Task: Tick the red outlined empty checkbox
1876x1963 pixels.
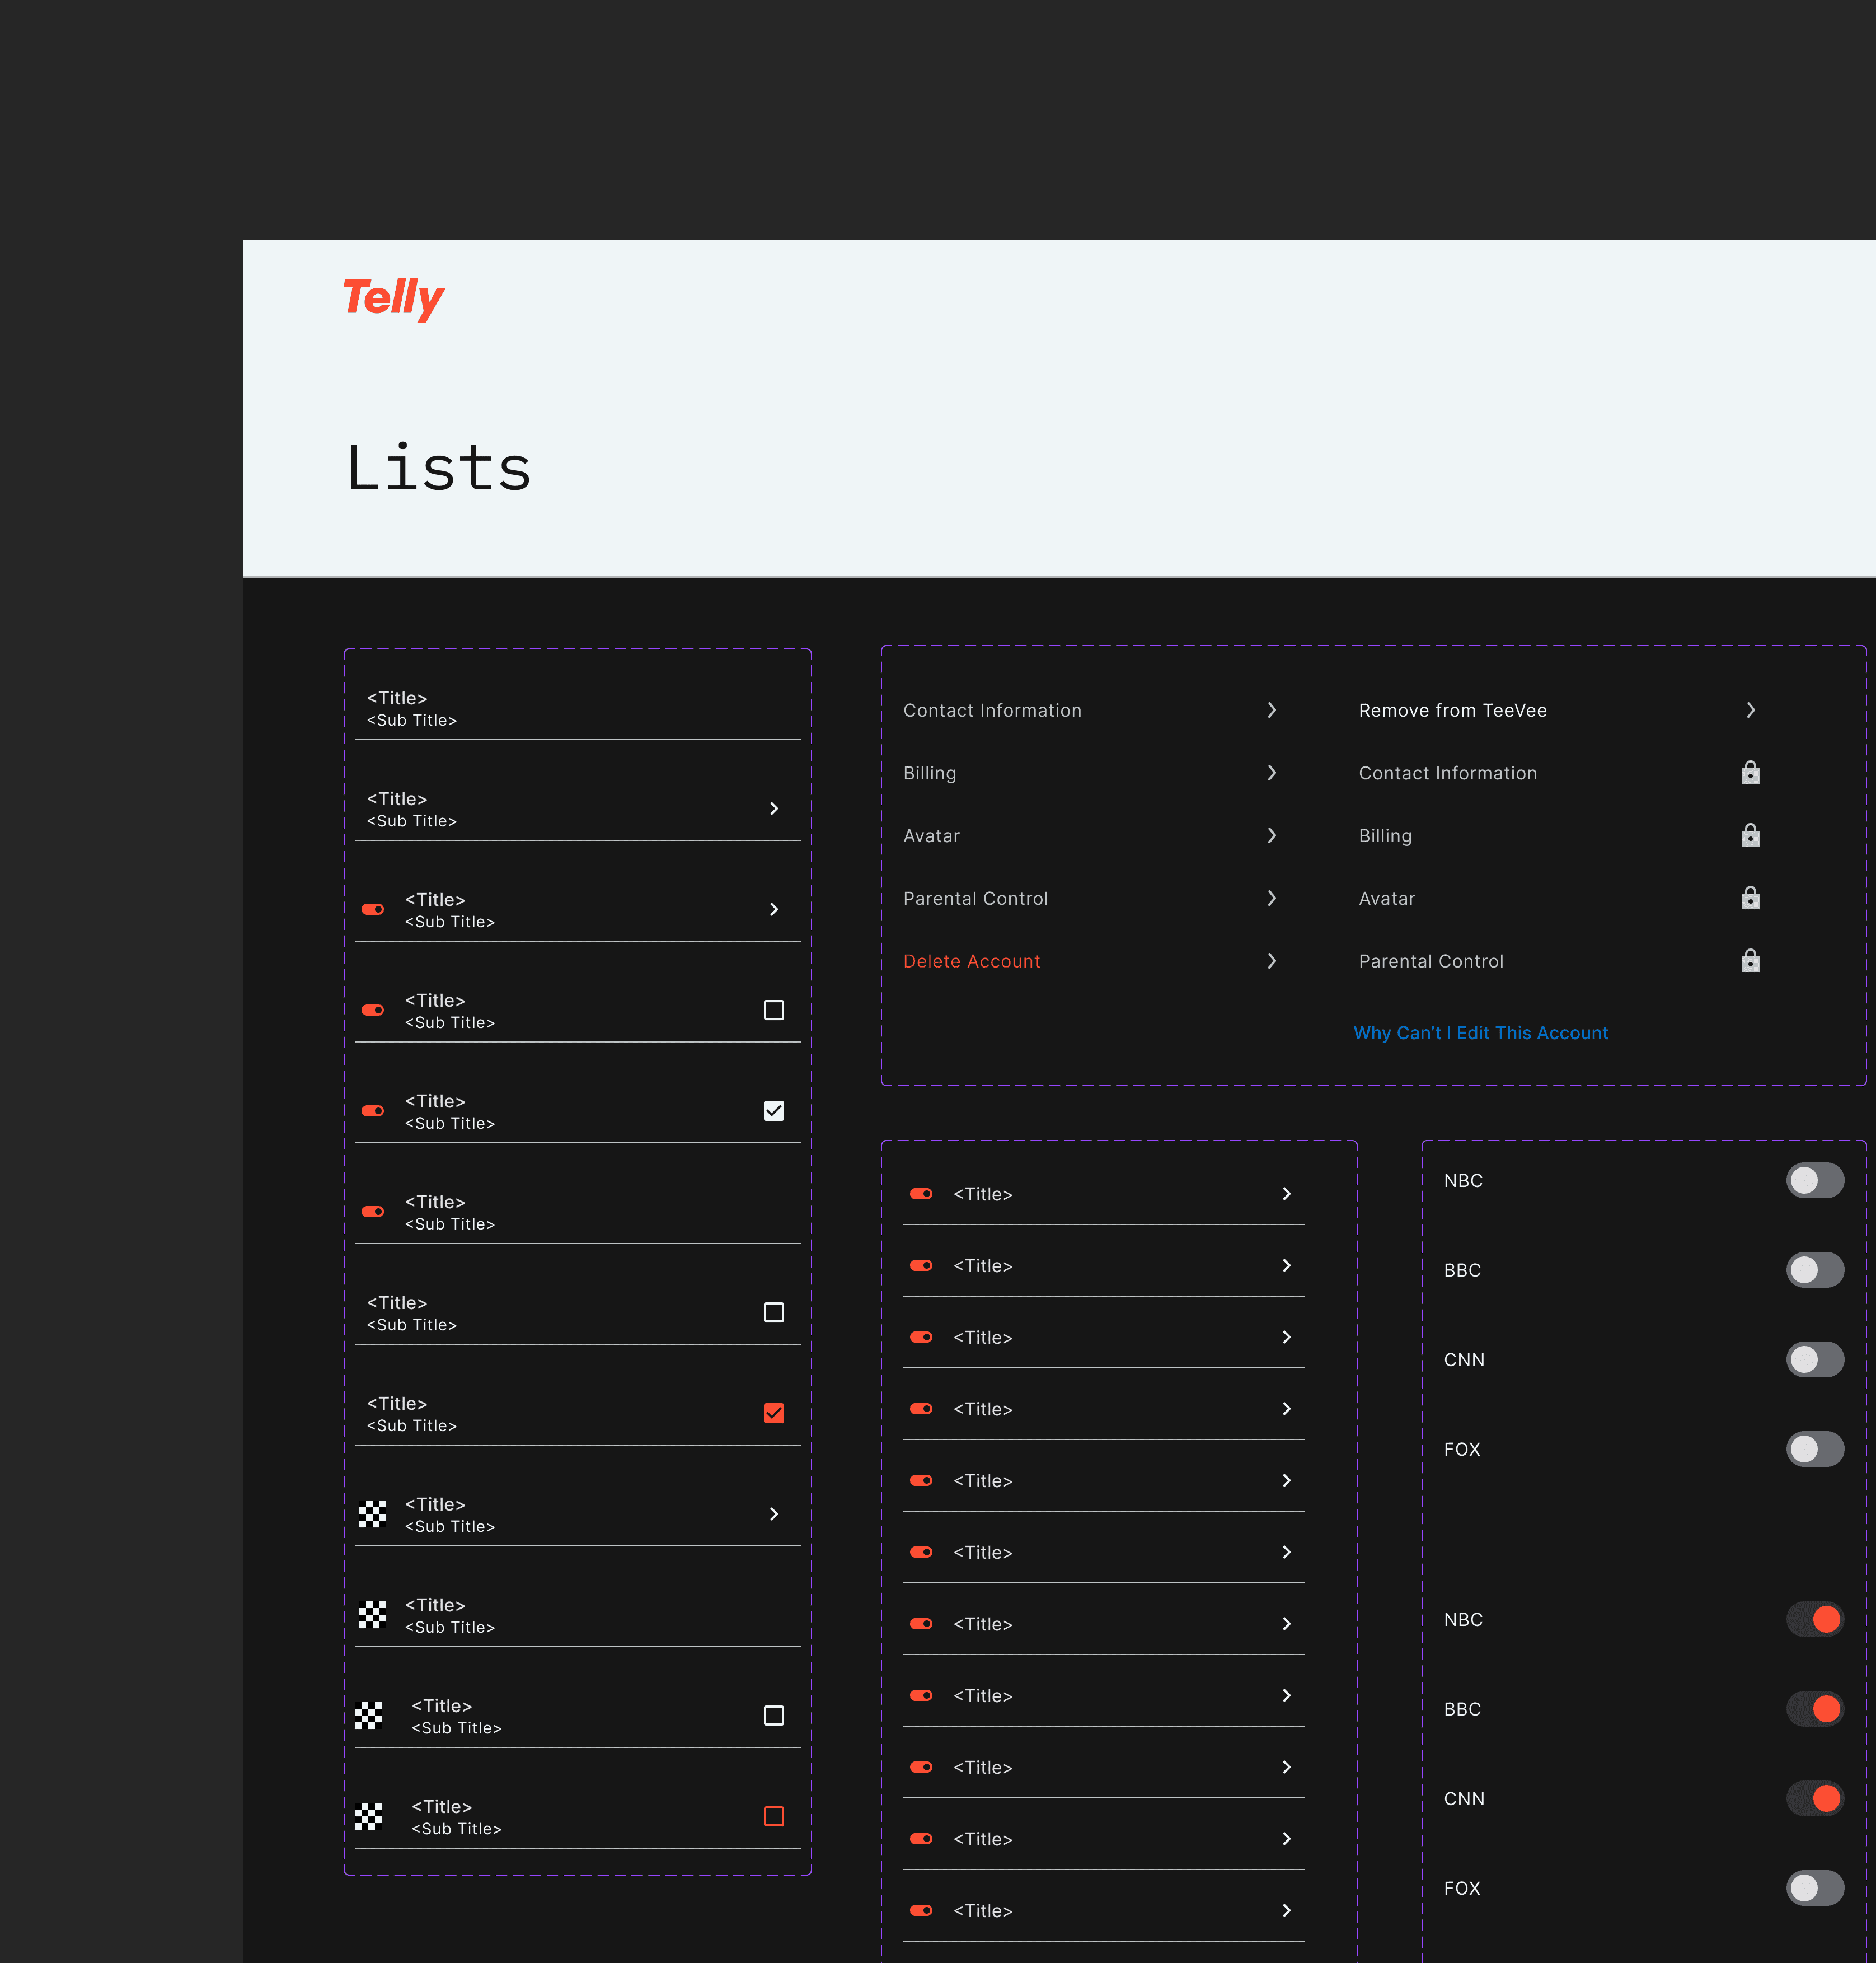Action: (x=773, y=1816)
